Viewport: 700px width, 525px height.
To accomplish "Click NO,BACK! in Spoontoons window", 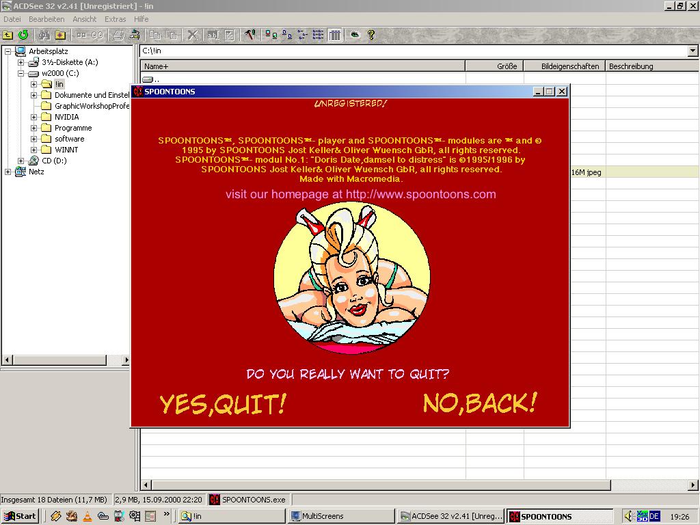I will [480, 403].
